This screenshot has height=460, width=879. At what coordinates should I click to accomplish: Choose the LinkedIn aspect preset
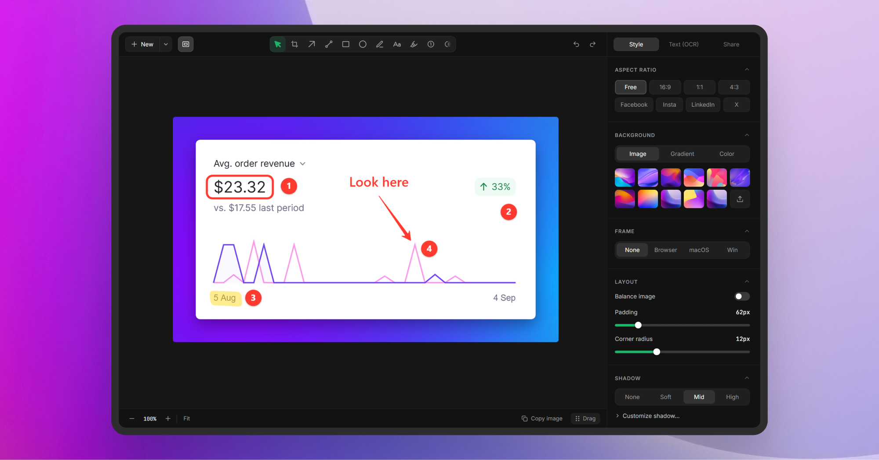tap(703, 105)
